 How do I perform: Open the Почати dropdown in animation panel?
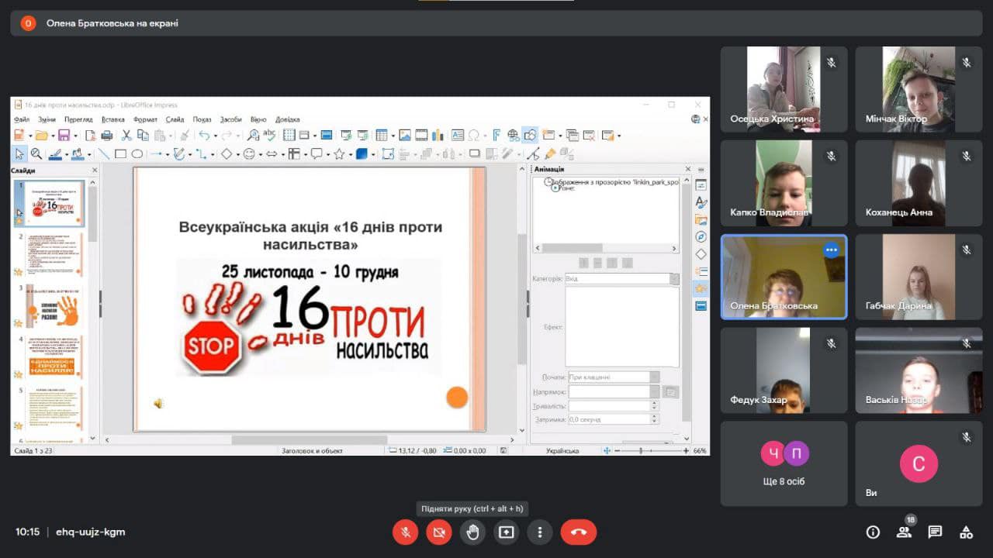[654, 377]
